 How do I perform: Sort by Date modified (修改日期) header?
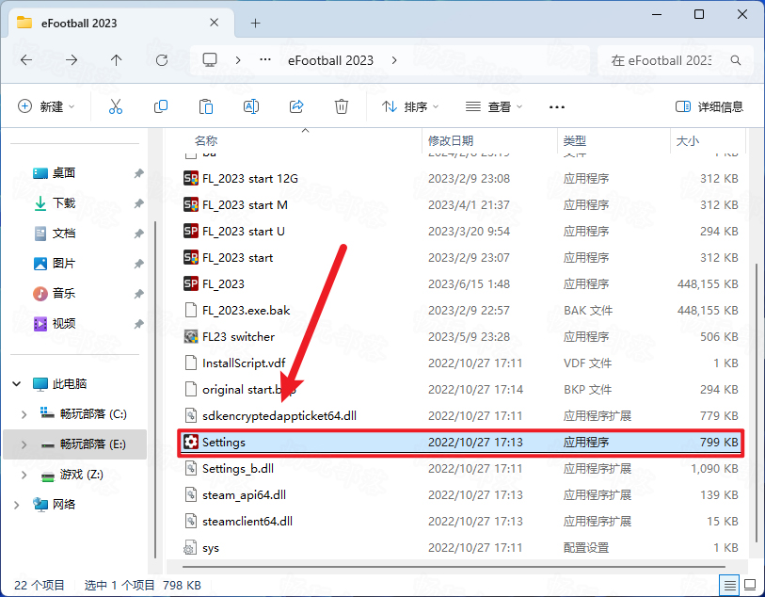tap(451, 141)
